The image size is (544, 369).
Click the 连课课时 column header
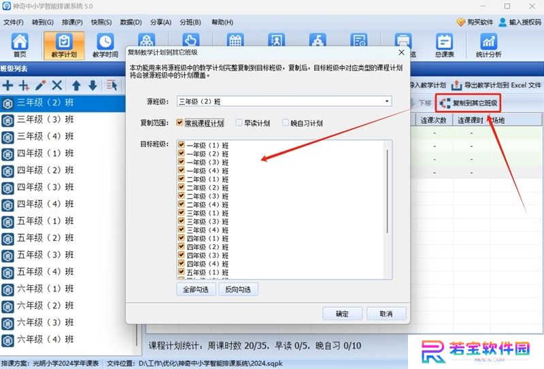471,121
